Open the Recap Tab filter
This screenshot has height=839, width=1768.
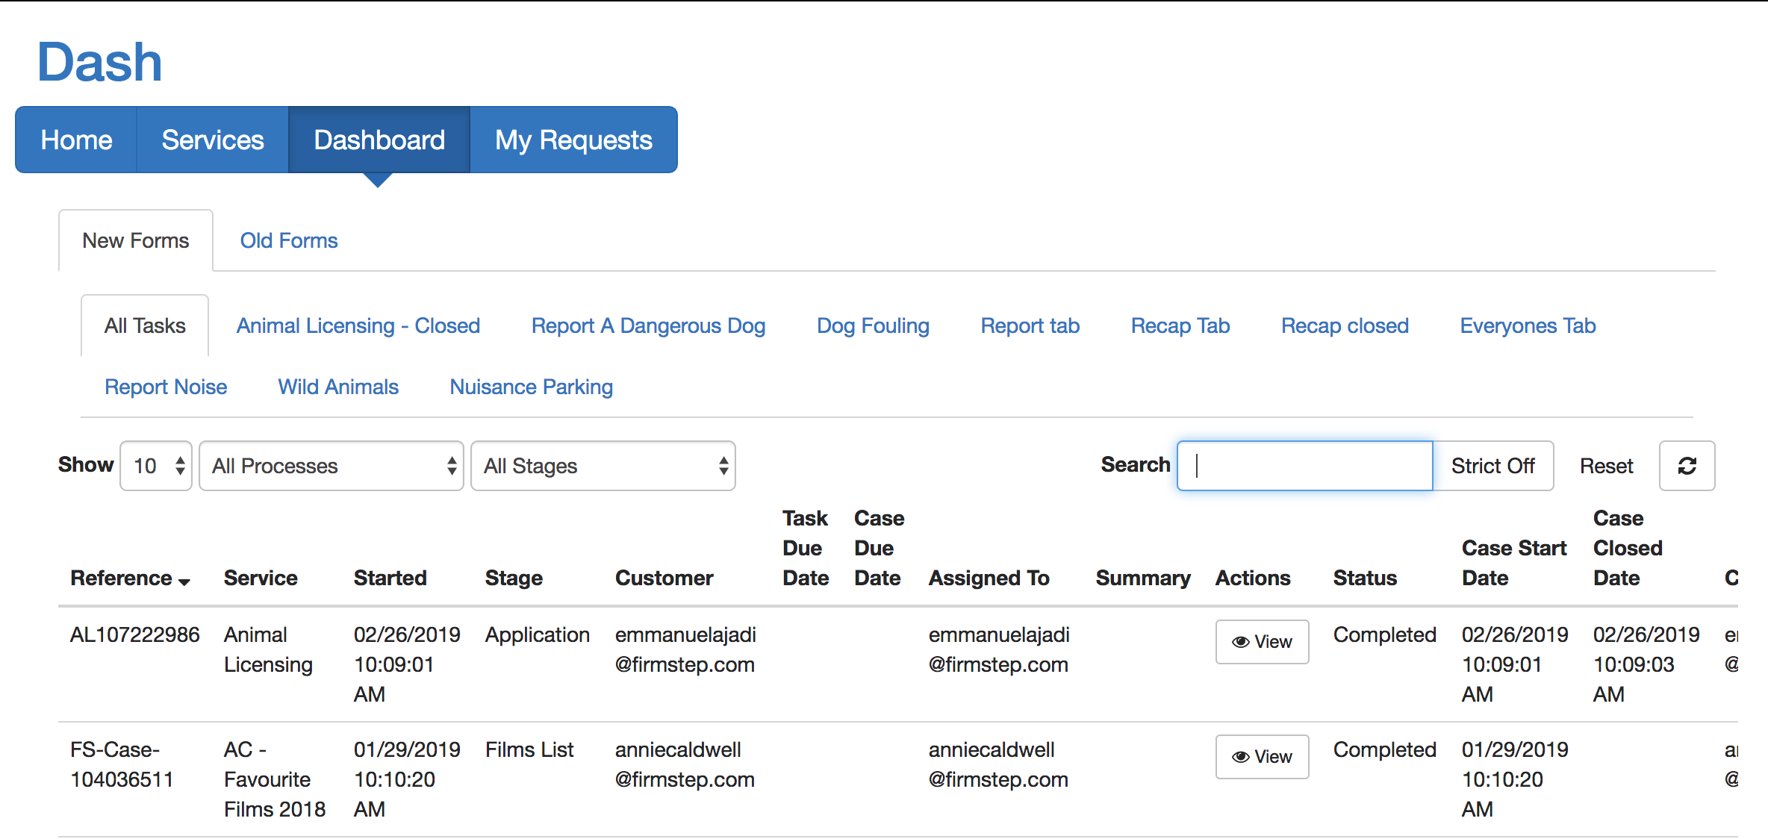(x=1180, y=325)
